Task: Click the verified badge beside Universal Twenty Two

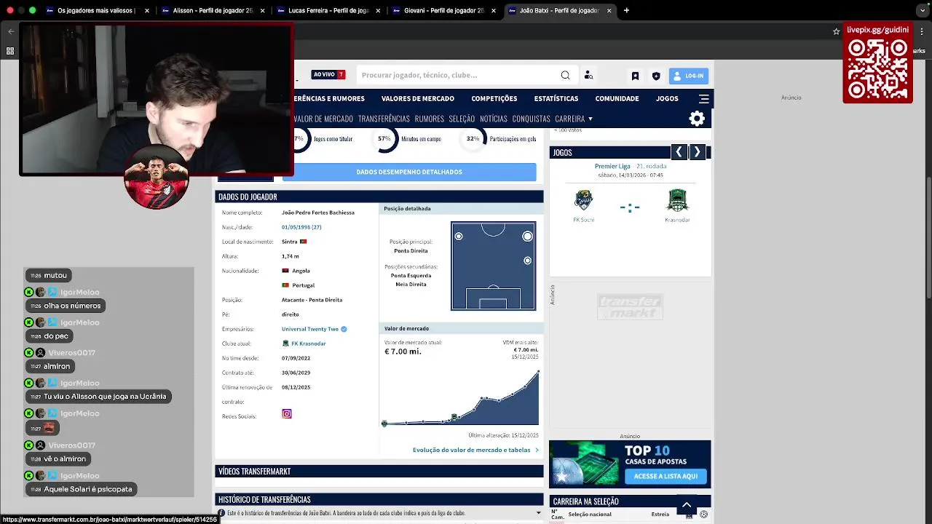Action: point(344,329)
